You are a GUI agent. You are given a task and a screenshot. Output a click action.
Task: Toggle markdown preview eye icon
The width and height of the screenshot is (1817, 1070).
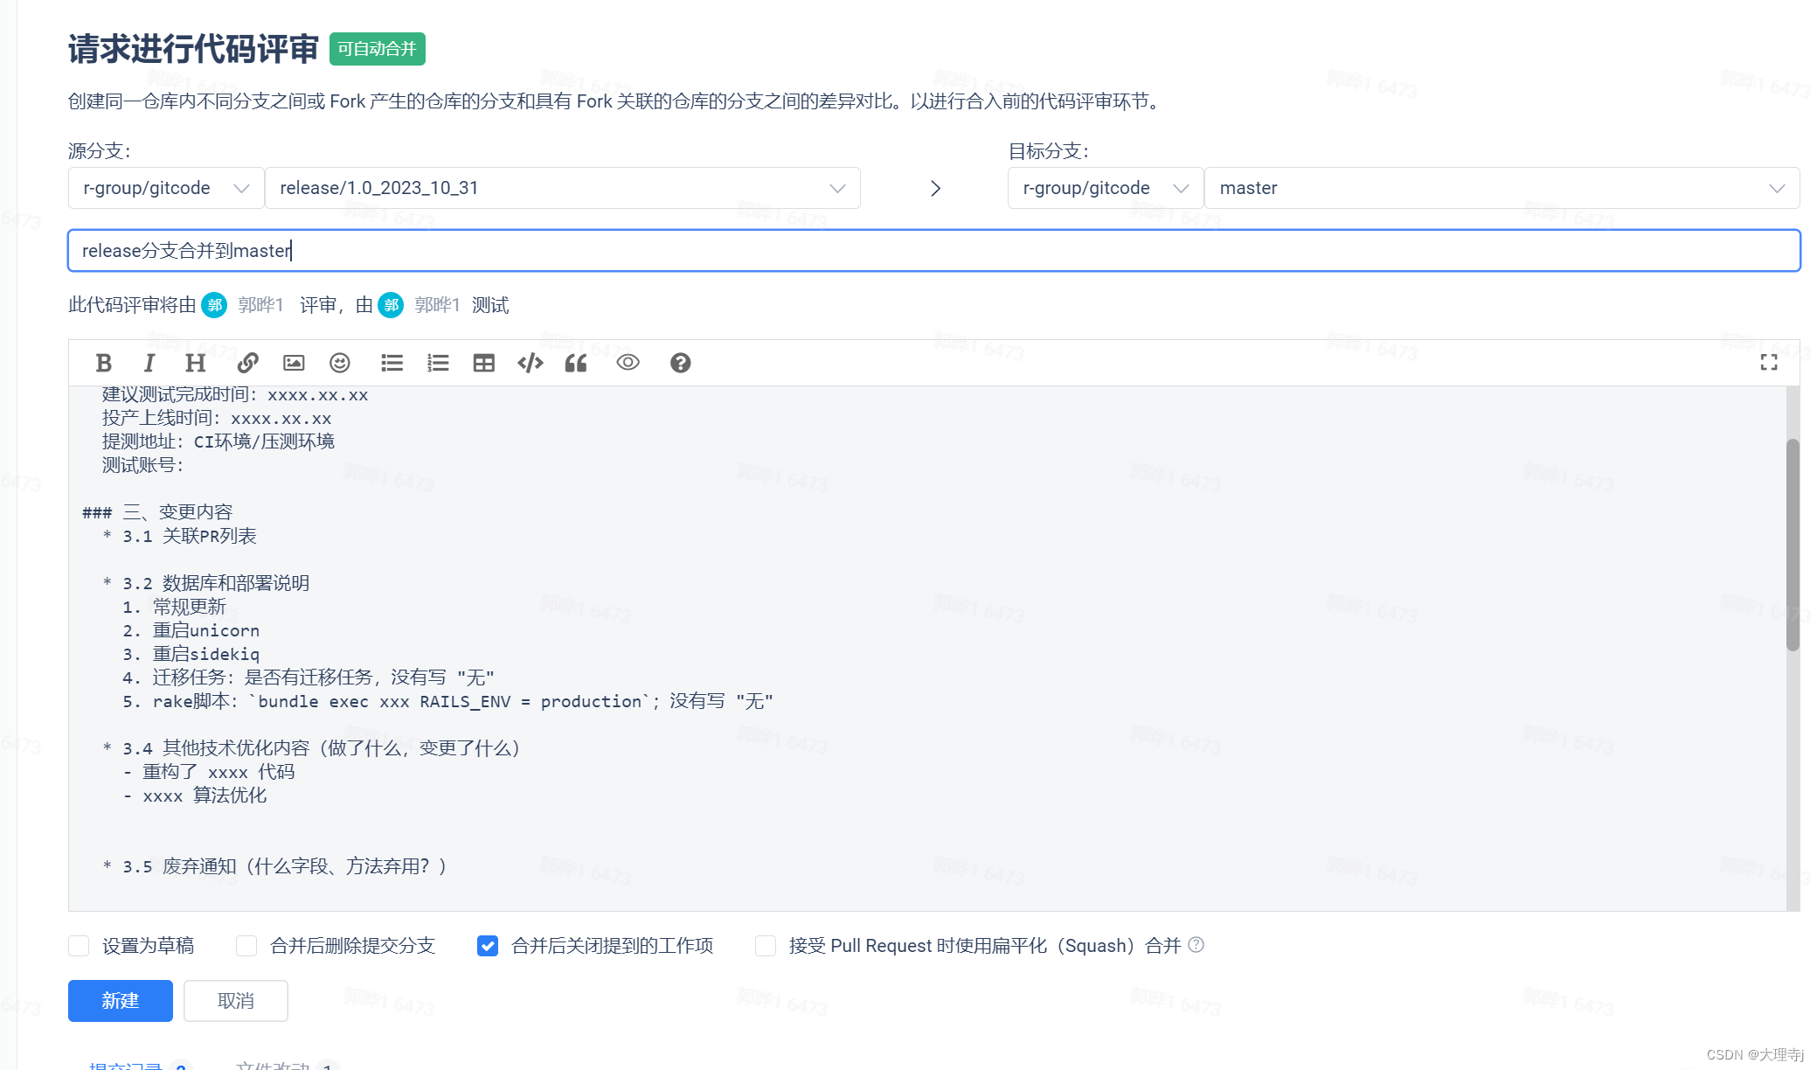coord(628,362)
